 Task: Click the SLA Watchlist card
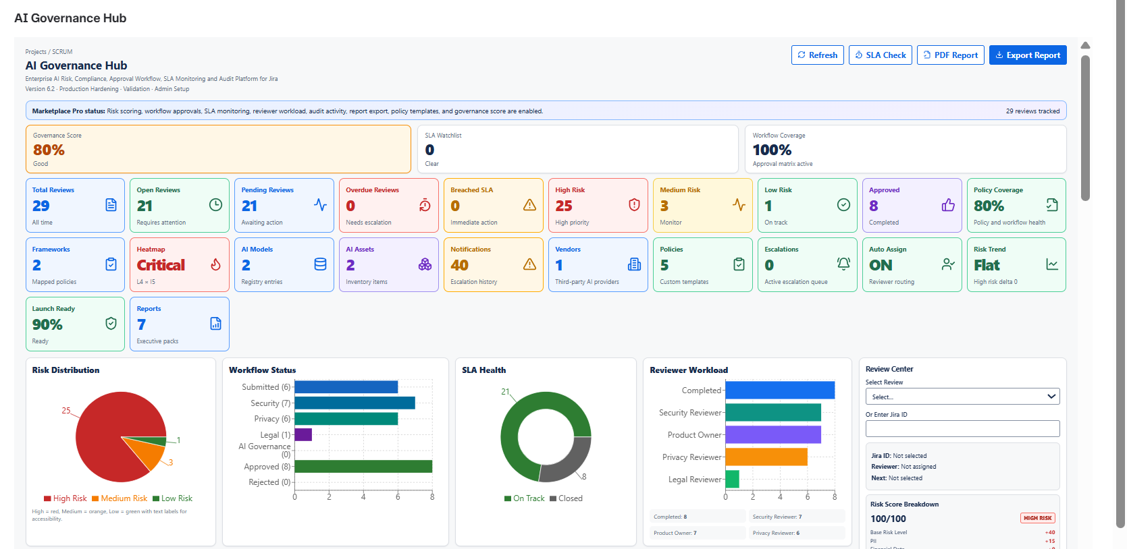(577, 149)
